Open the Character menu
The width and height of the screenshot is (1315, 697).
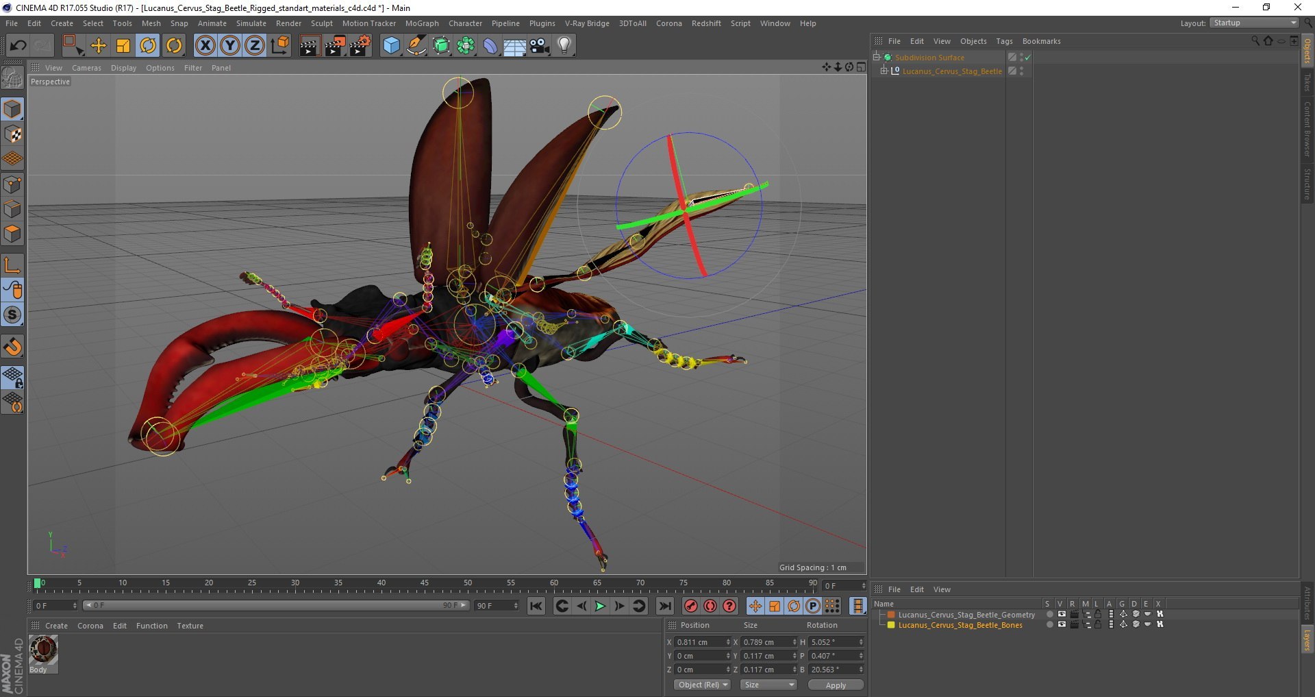pos(466,23)
